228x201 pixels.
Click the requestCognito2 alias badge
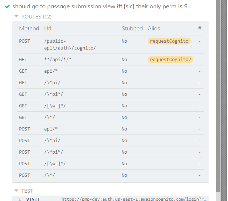171,60
